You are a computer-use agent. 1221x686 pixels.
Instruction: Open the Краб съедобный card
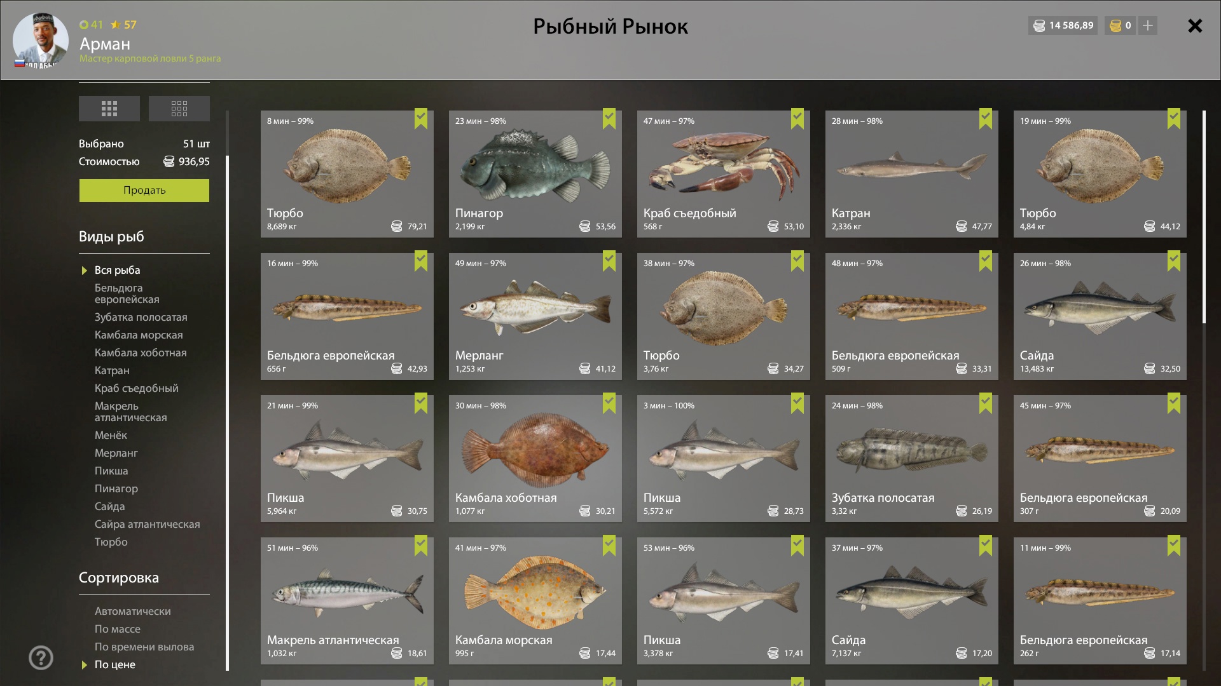pos(724,174)
